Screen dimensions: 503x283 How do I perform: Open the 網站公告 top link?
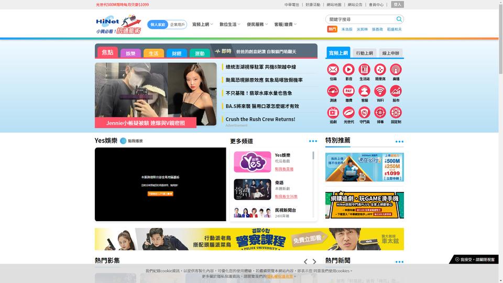click(x=355, y=5)
